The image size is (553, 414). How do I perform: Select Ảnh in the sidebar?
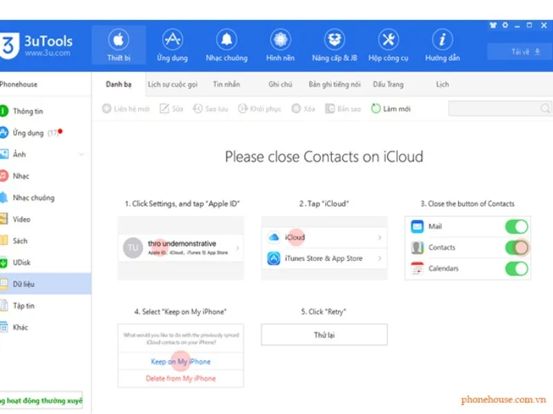pos(46,154)
